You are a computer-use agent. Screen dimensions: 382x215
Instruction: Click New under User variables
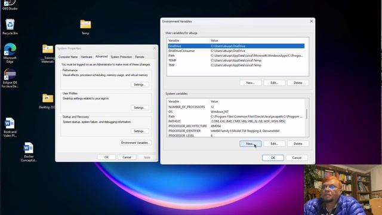[x=250, y=83]
